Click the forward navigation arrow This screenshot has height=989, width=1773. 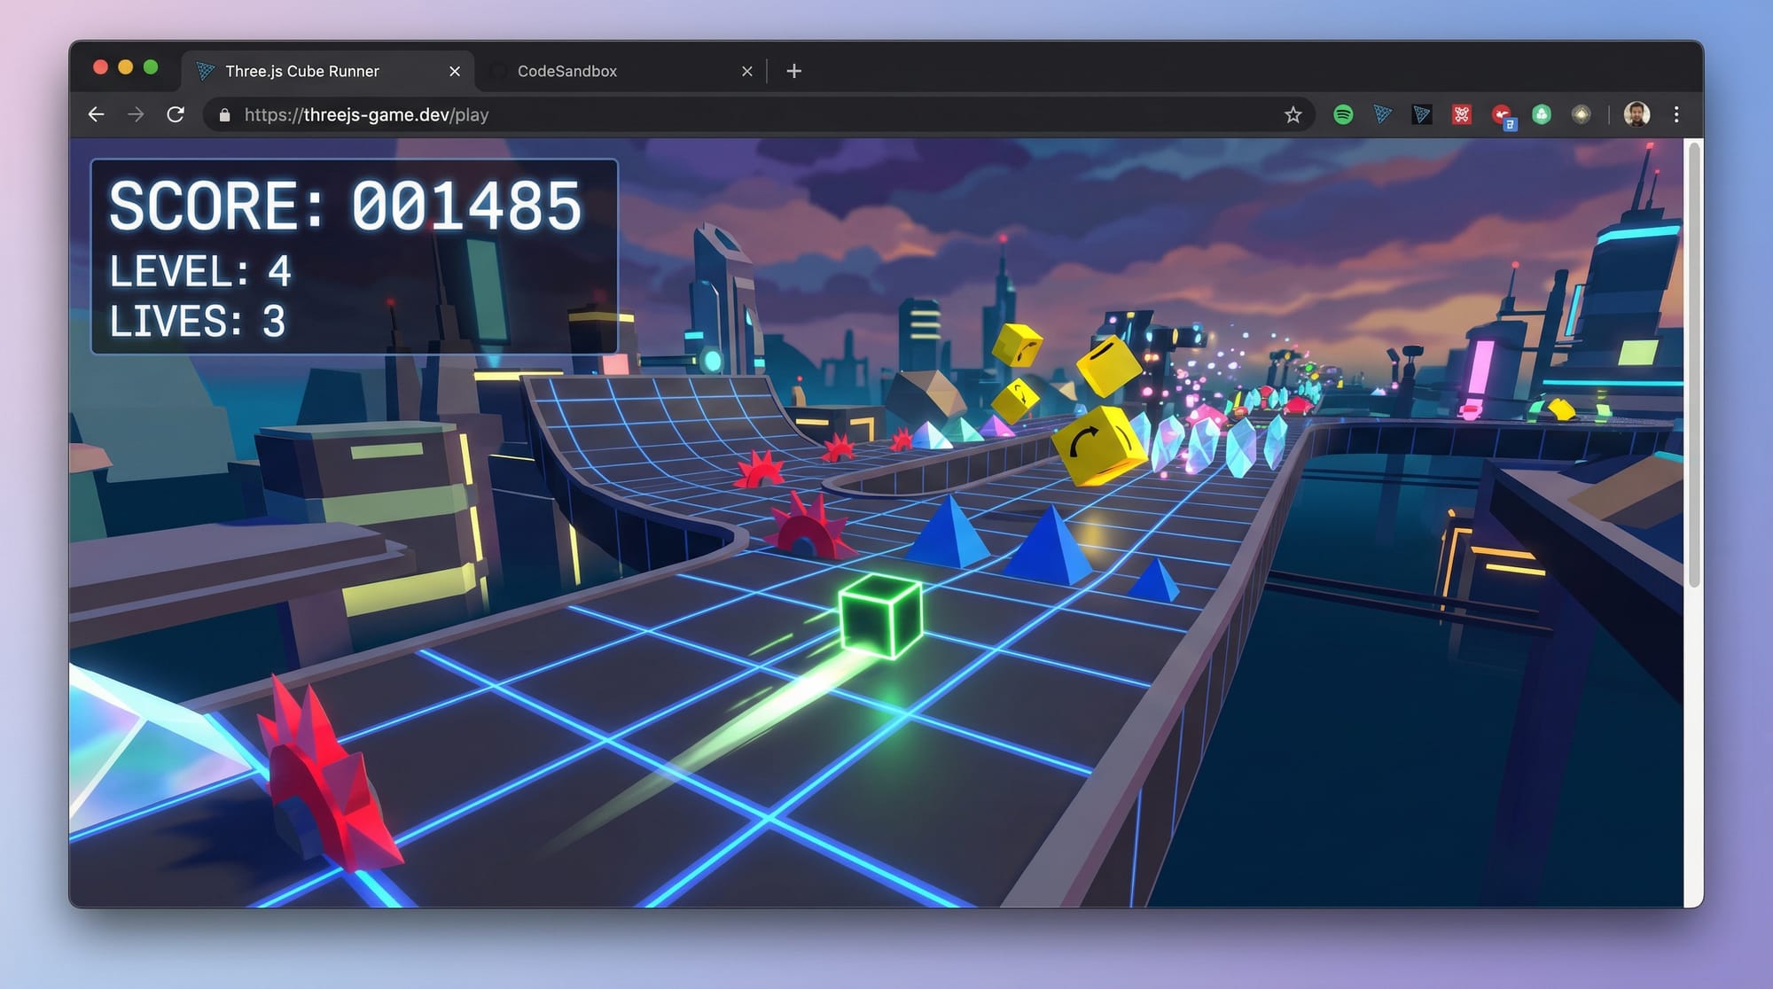(x=136, y=114)
